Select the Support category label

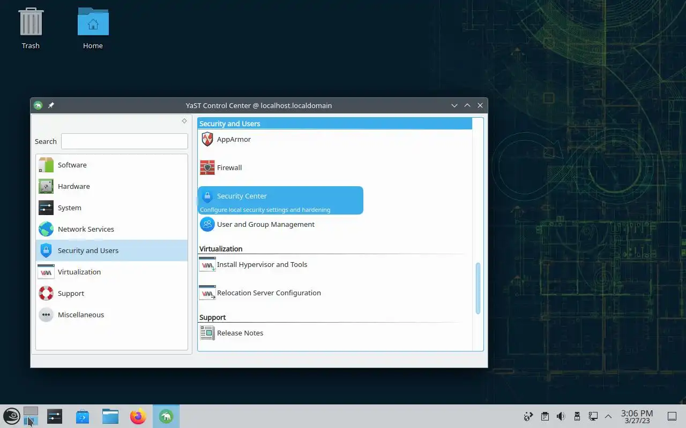click(71, 293)
